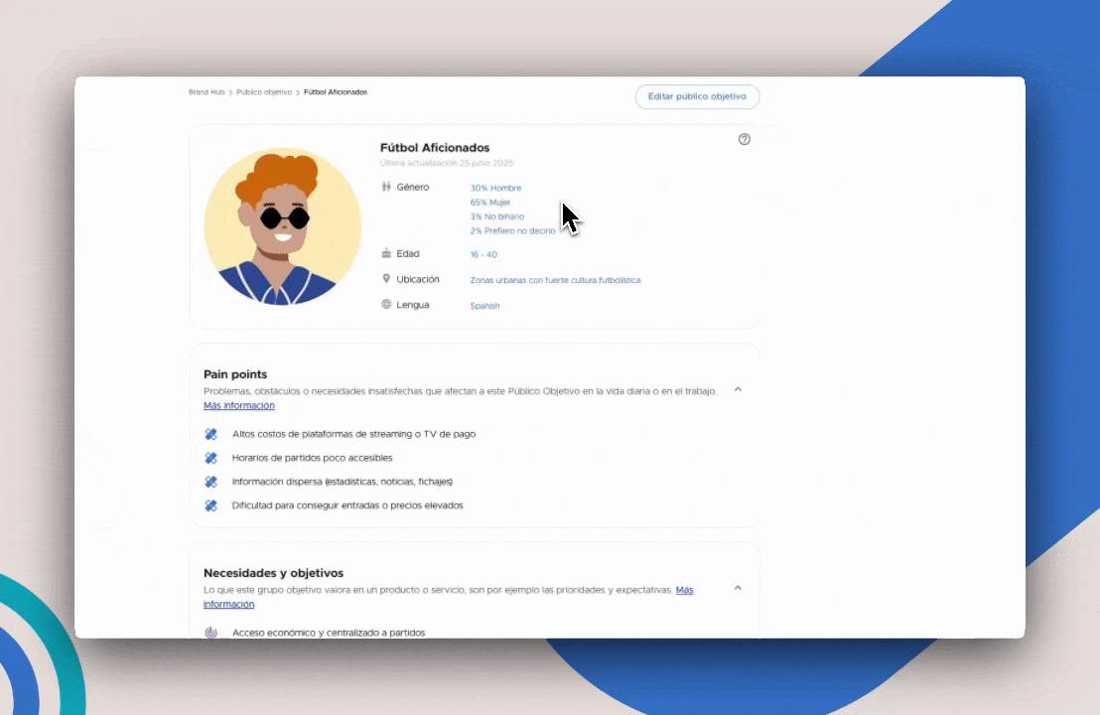Click the Editar público objetivo button
This screenshot has height=715, width=1100.
click(x=697, y=97)
